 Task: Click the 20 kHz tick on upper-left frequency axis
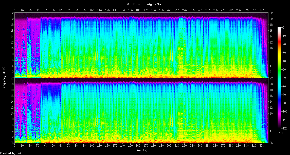(x=12, y=19)
